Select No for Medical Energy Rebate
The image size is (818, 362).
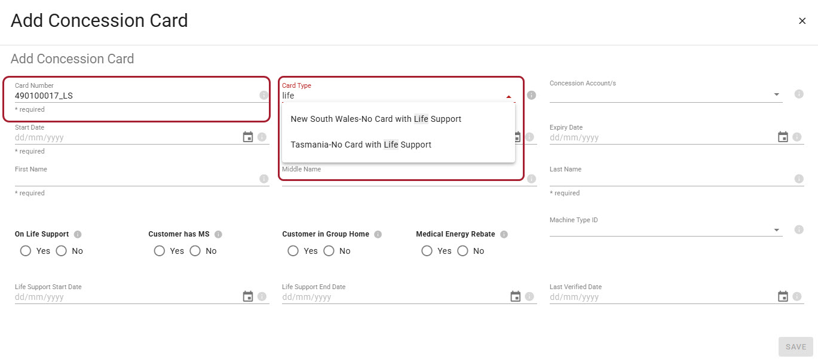pos(462,251)
